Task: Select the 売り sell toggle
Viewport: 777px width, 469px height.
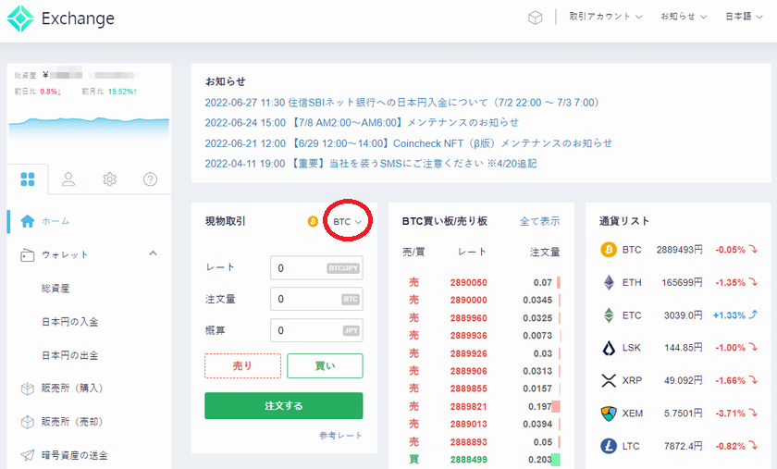Action: point(242,366)
